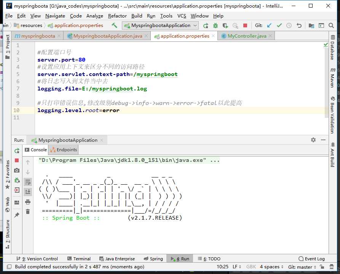Switch to MyController.java editor tab
This screenshot has height=274, width=340.
[x=247, y=36]
